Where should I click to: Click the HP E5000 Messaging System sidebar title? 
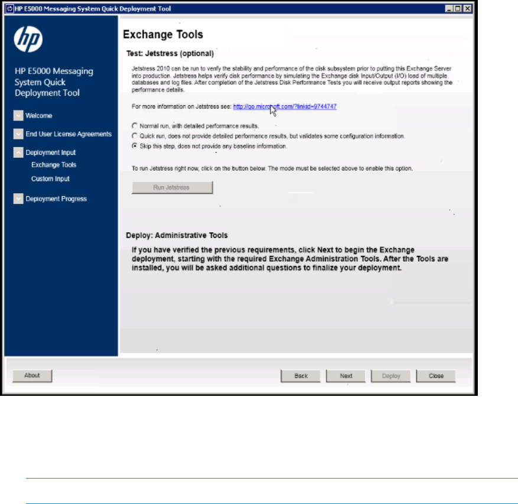click(54, 82)
